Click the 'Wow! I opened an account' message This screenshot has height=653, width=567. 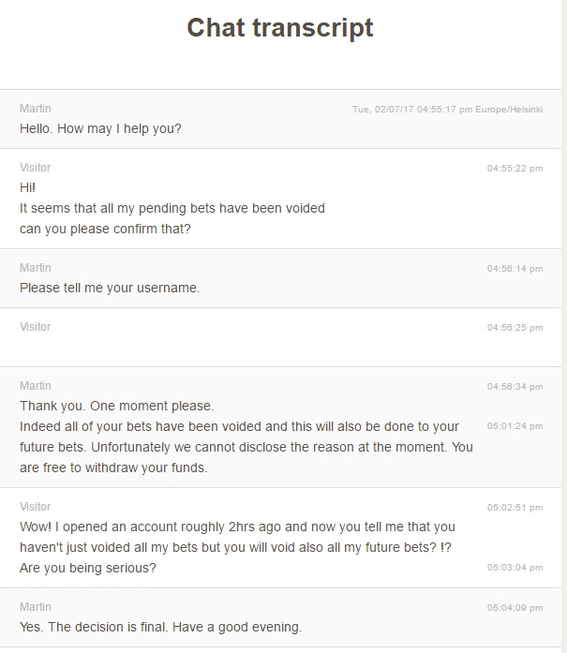click(237, 527)
